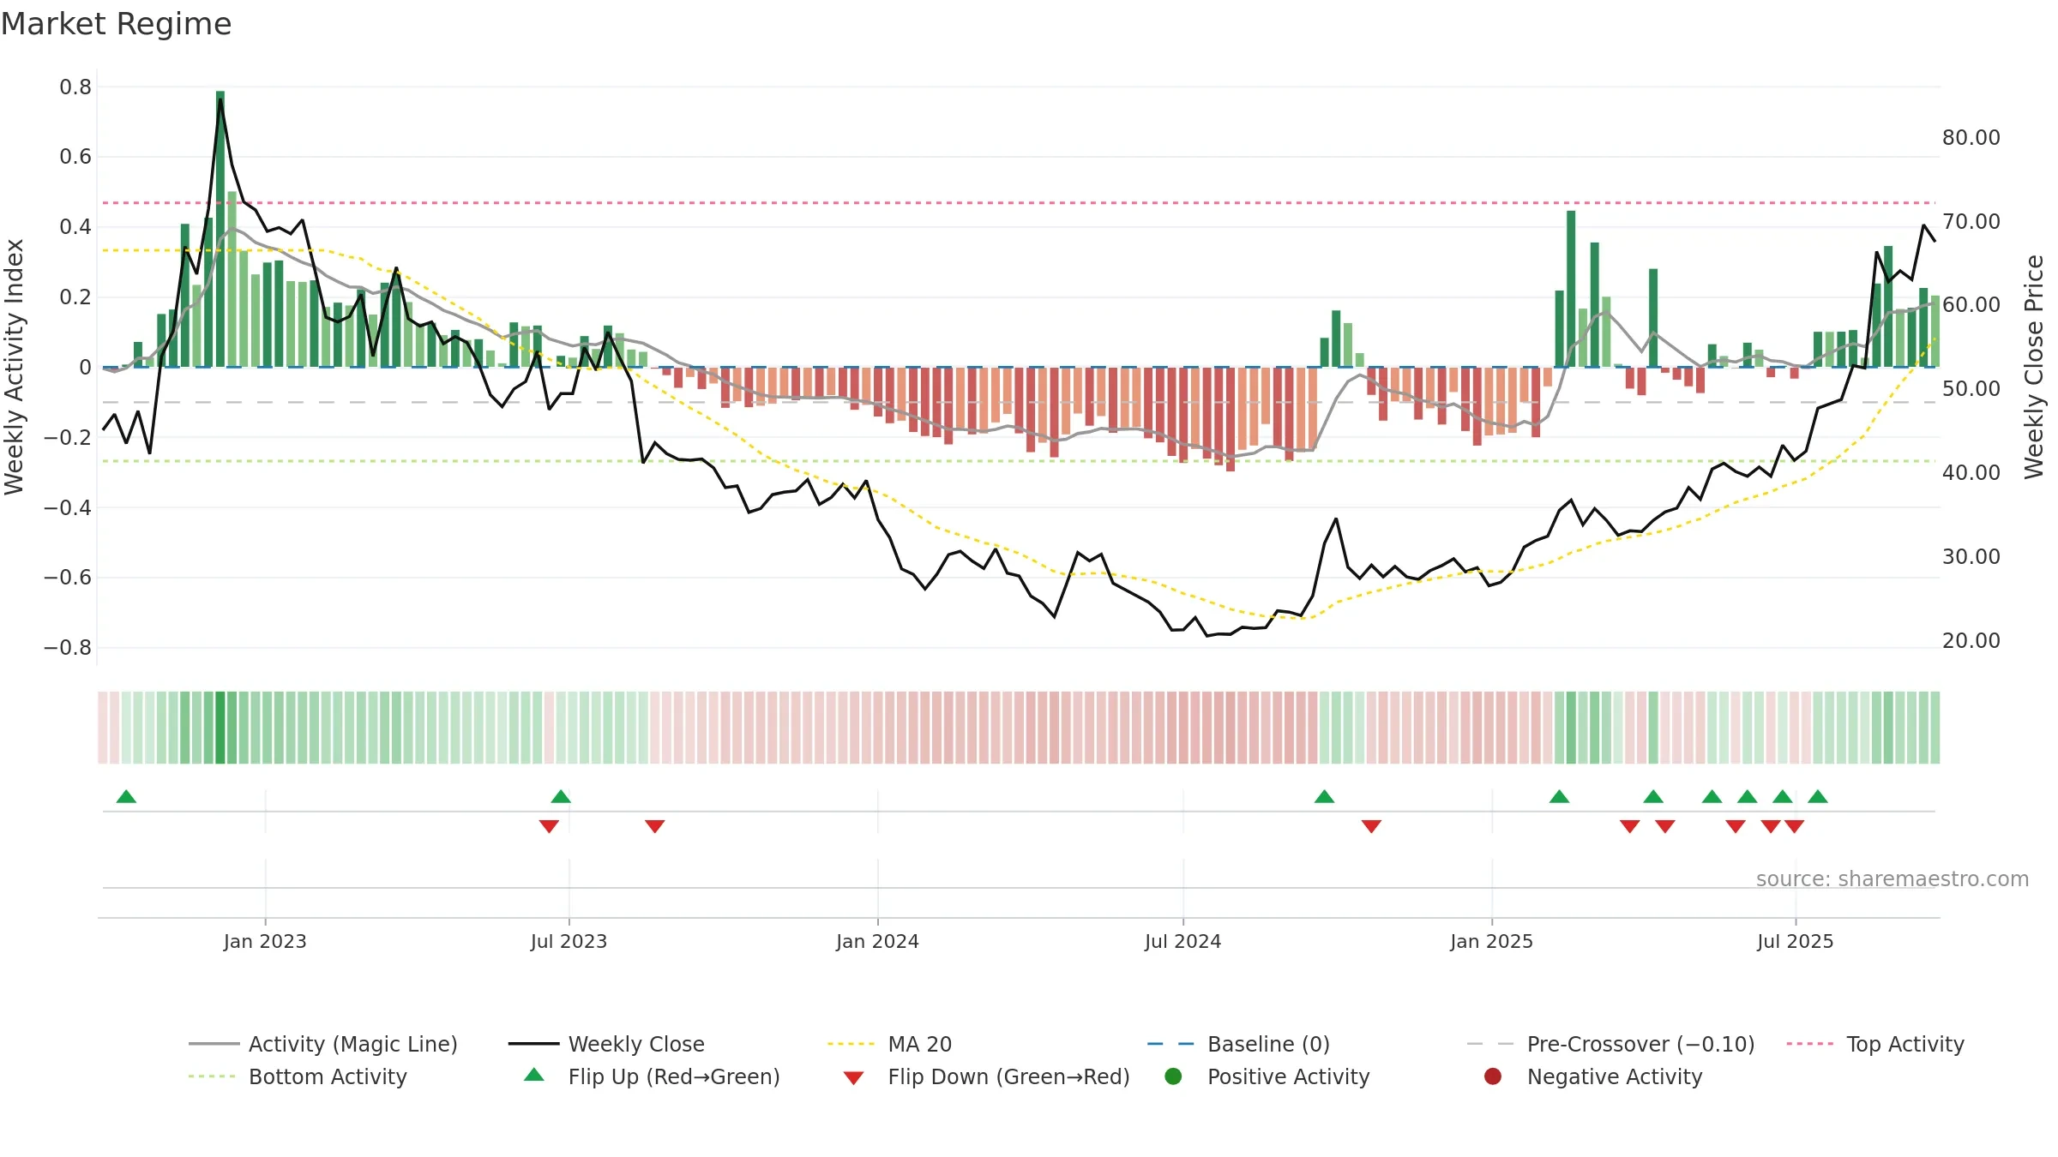Click the Jan 2024 axis label
The image size is (2058, 1157).
point(877,941)
